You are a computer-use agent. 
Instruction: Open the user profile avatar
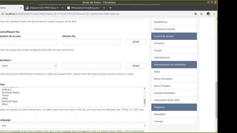(208, 14)
